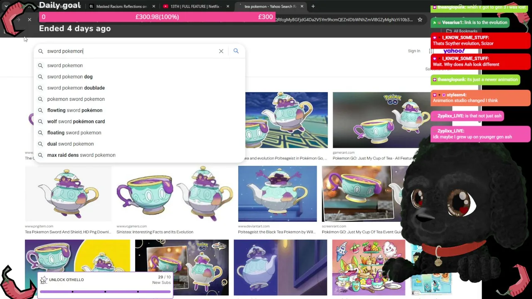532x299 pixels.
Task: Select the 'tea pokemon - Yahoo Search' tab
Action: tap(270, 6)
